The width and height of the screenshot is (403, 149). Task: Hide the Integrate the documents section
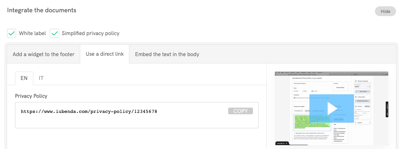coord(385,11)
